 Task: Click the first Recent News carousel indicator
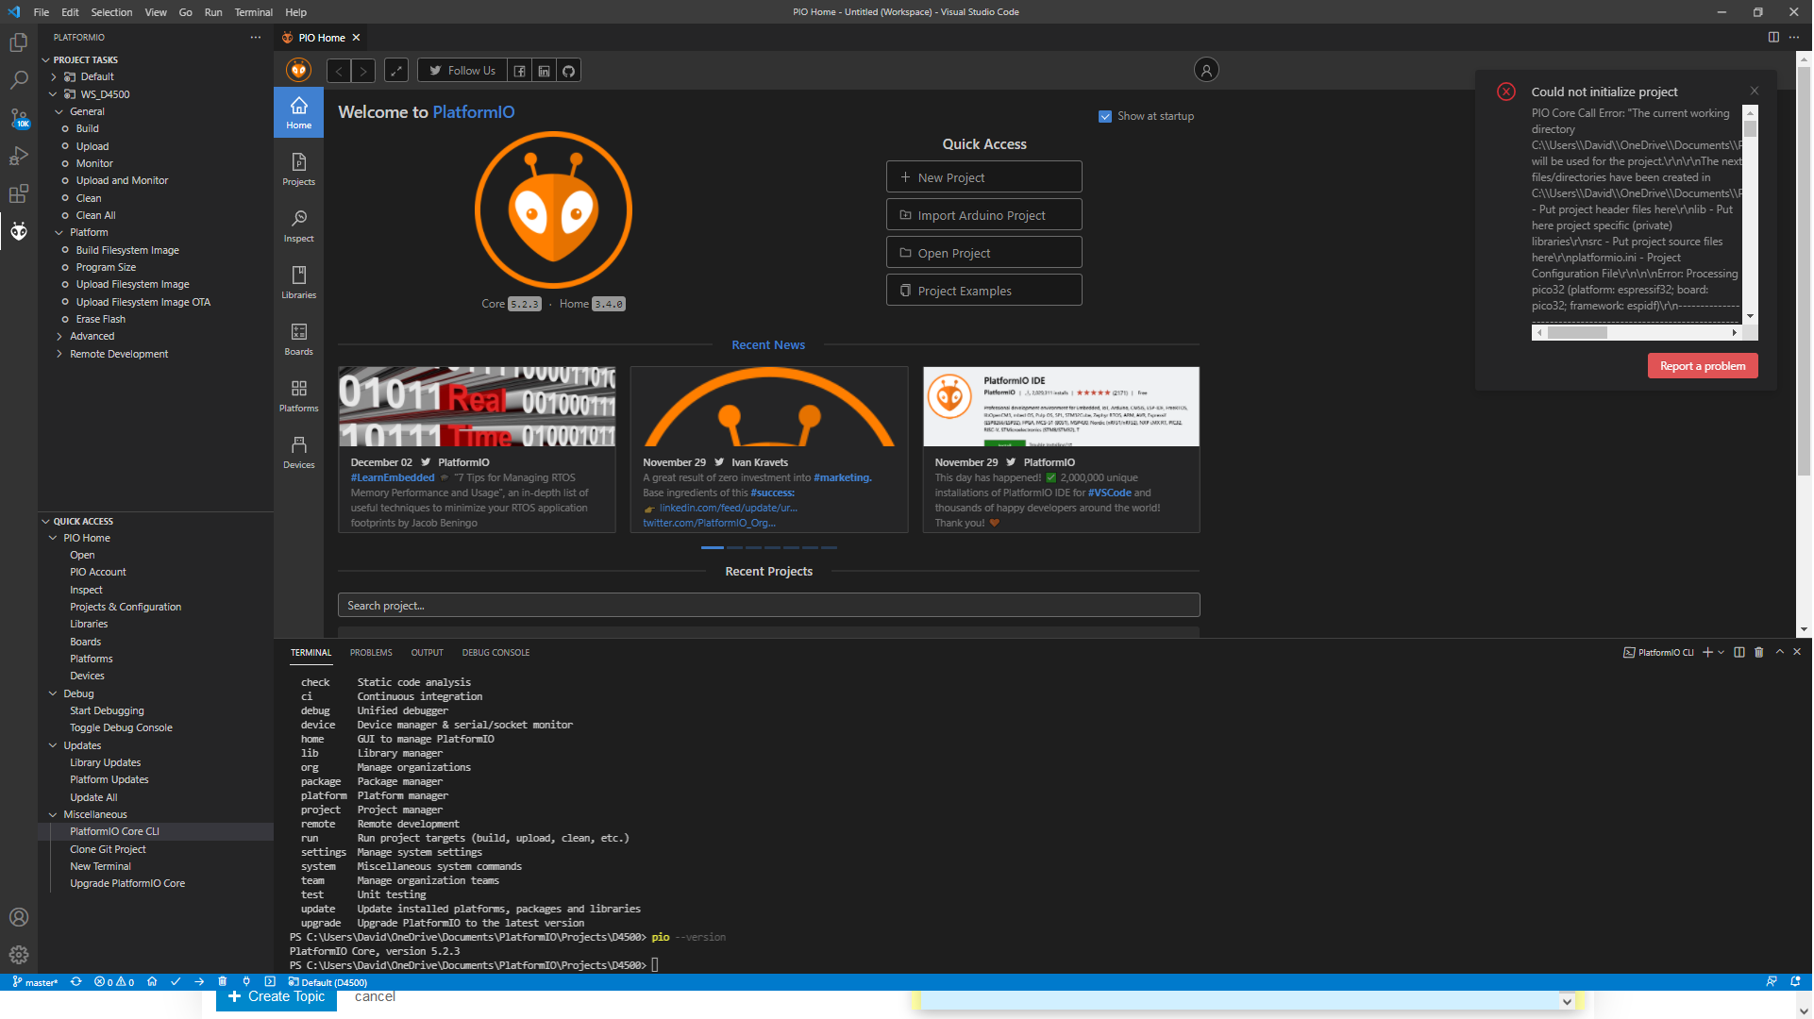click(x=714, y=548)
